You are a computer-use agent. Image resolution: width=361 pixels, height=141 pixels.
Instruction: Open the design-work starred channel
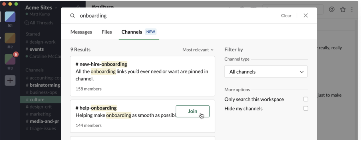click(41, 42)
